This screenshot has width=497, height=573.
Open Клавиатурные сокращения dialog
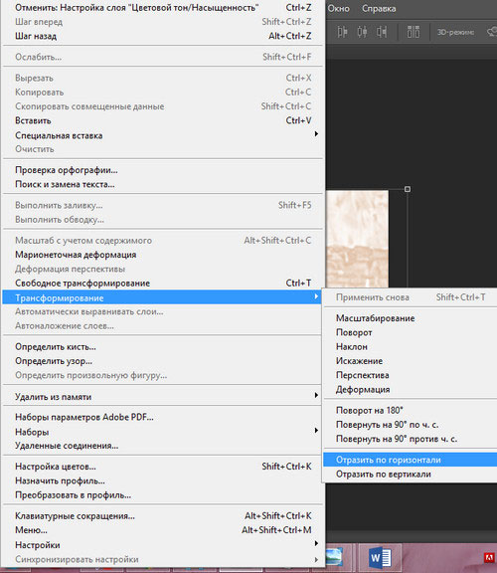coord(163,516)
